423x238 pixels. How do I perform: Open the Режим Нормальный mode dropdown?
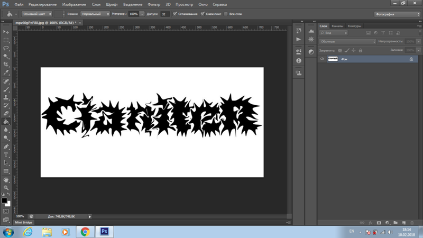point(95,14)
